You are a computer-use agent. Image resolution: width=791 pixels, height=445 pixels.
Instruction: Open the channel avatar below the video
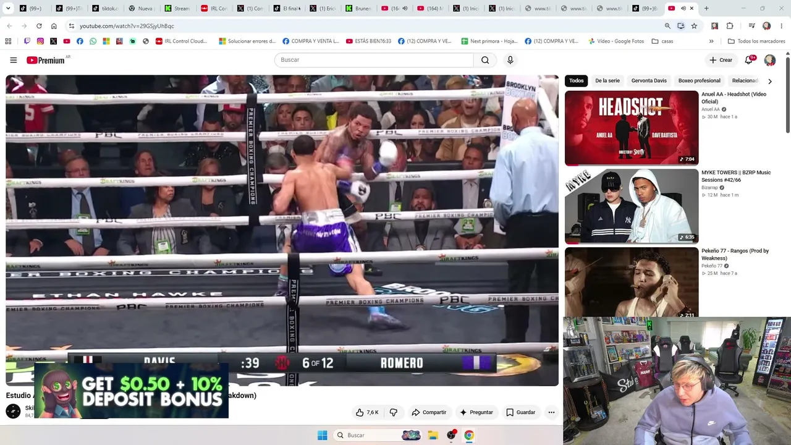click(13, 411)
